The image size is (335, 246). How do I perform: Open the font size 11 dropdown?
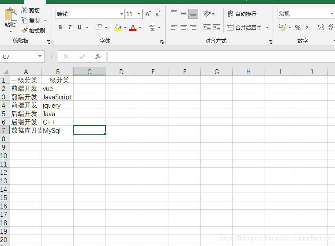[139, 14]
